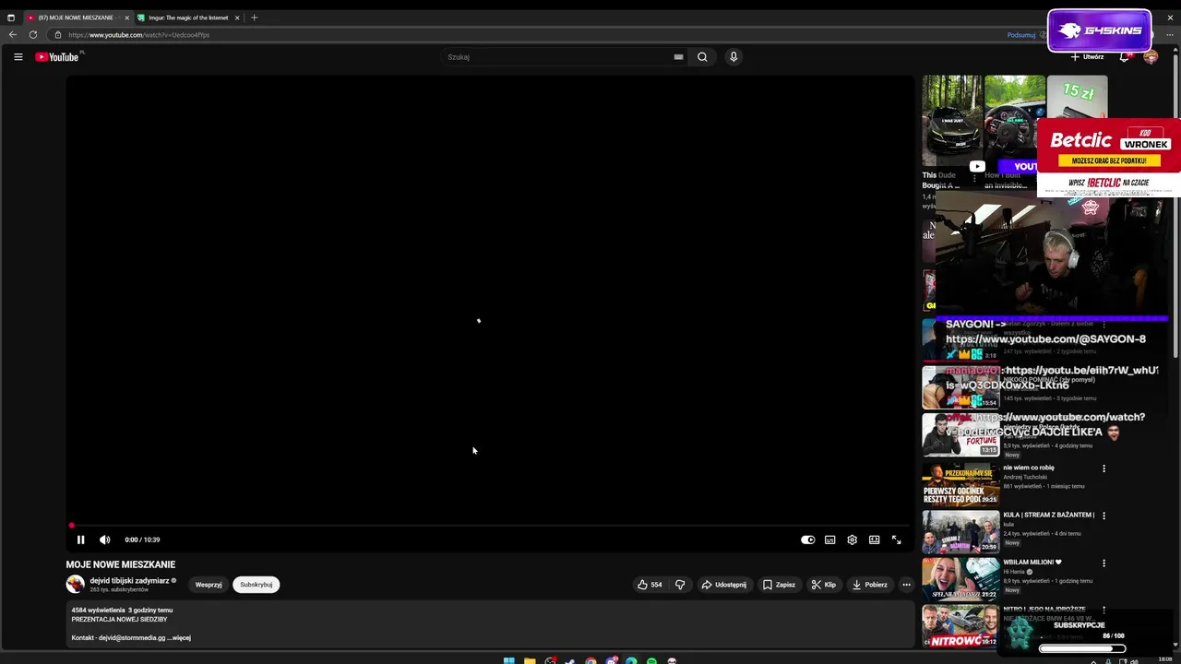This screenshot has height=664, width=1181.
Task: Open options for 'WBIŁAM MILION!' video
Action: [x=1103, y=563]
